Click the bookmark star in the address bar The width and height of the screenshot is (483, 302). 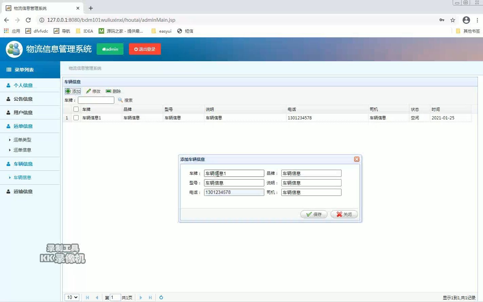[453, 20]
